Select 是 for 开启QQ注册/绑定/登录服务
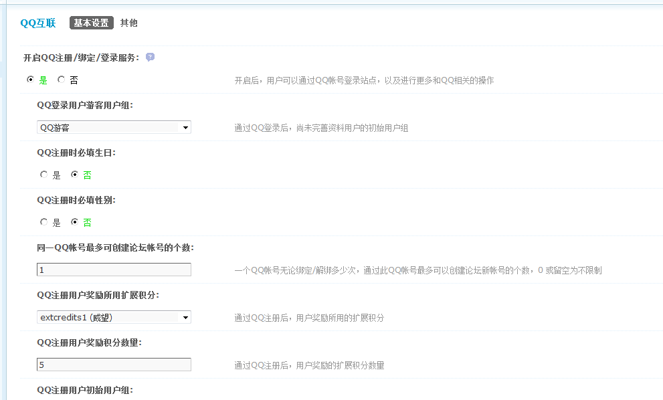 (x=31, y=80)
